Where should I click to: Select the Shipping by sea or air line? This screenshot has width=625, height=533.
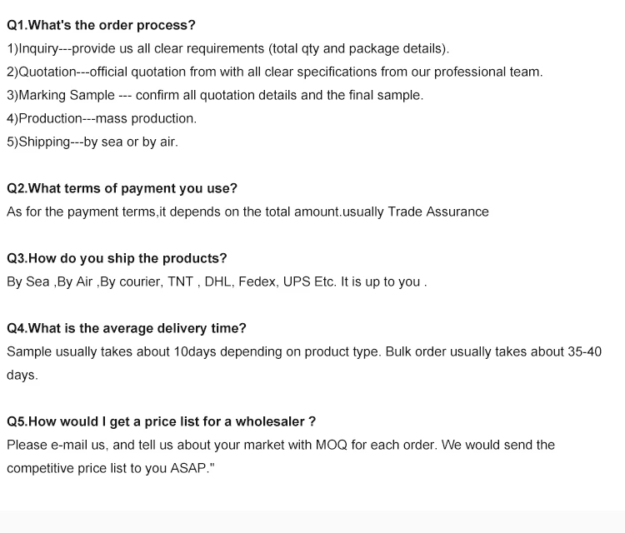(x=92, y=142)
